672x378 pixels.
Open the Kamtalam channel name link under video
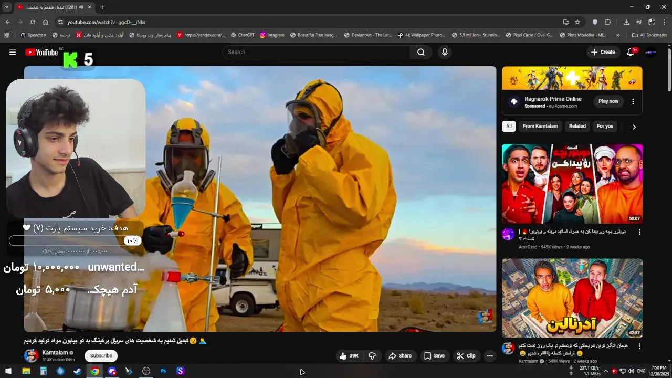coord(55,353)
